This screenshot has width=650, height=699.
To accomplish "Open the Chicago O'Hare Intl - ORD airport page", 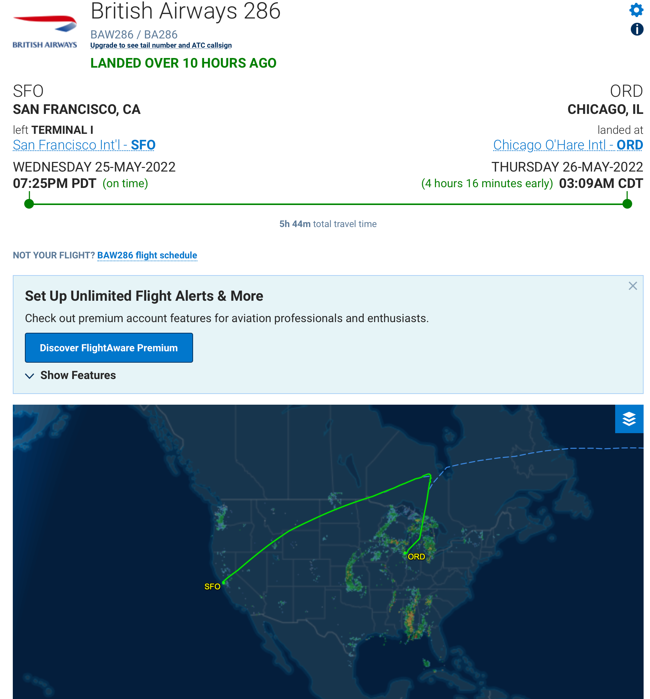I will point(568,145).
